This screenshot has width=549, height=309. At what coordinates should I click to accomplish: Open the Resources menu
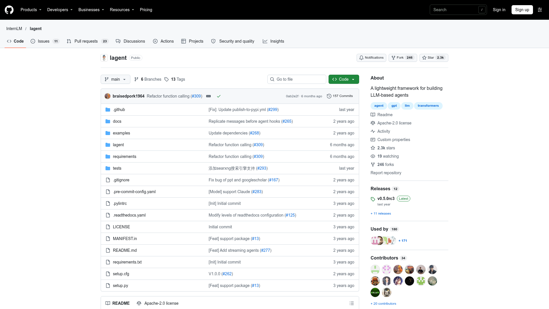click(122, 10)
